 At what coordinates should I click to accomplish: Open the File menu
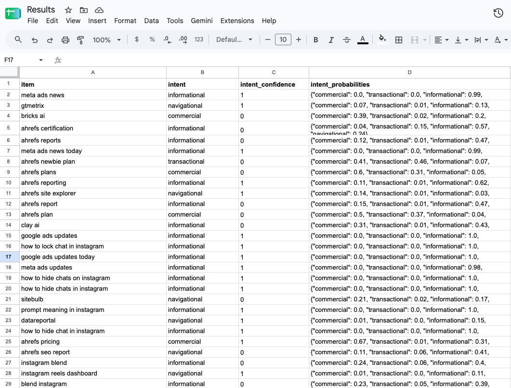(33, 21)
